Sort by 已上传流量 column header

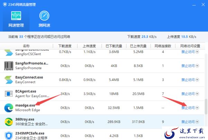138,46
